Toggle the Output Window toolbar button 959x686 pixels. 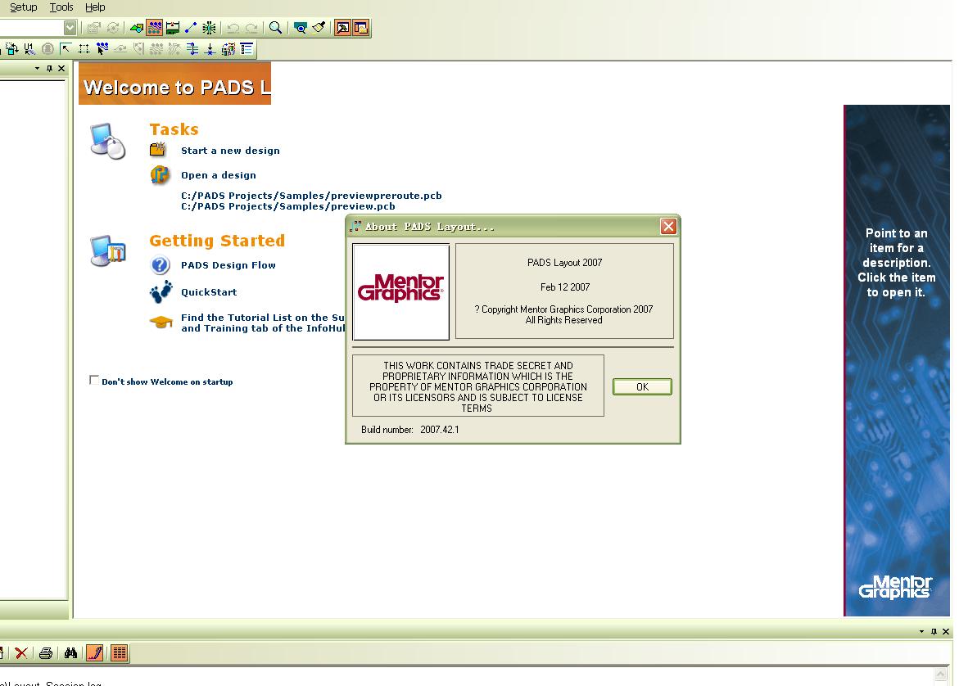click(x=342, y=28)
